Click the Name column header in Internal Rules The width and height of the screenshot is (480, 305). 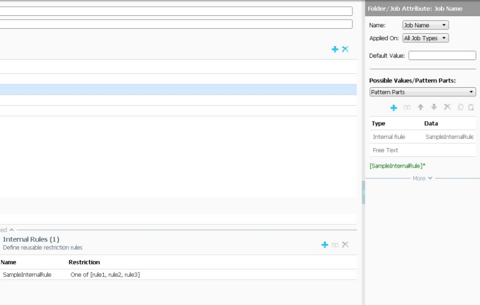8,262
